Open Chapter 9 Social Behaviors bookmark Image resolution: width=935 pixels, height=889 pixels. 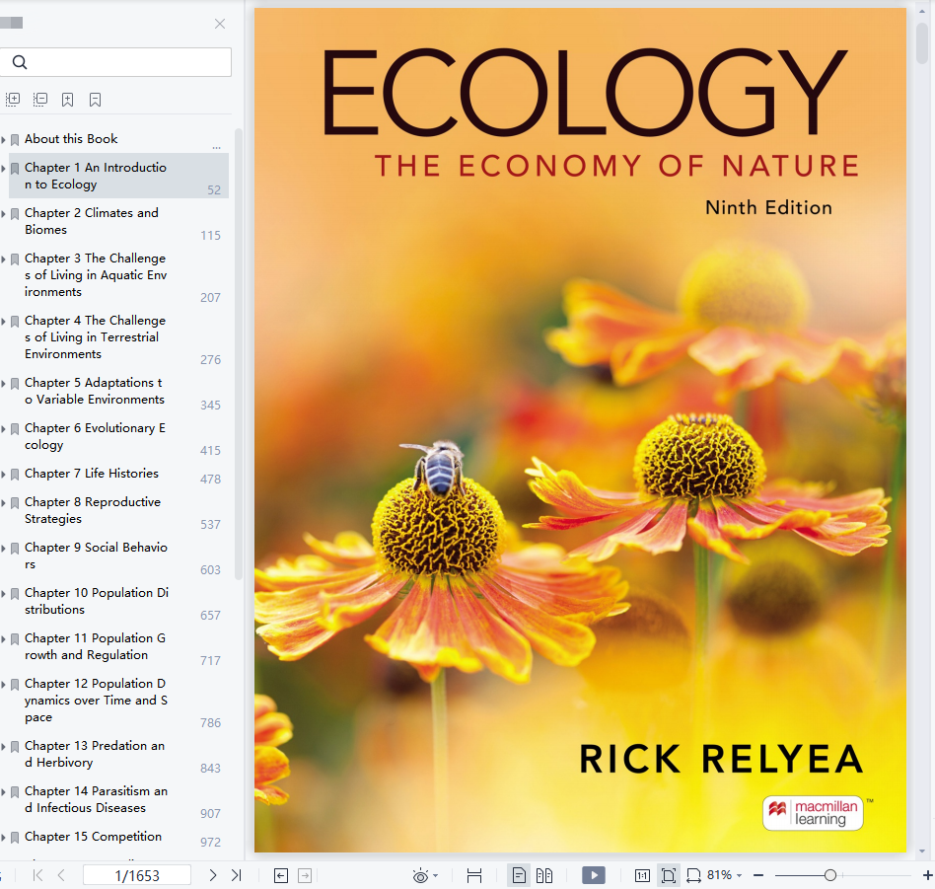pyautogui.click(x=96, y=556)
